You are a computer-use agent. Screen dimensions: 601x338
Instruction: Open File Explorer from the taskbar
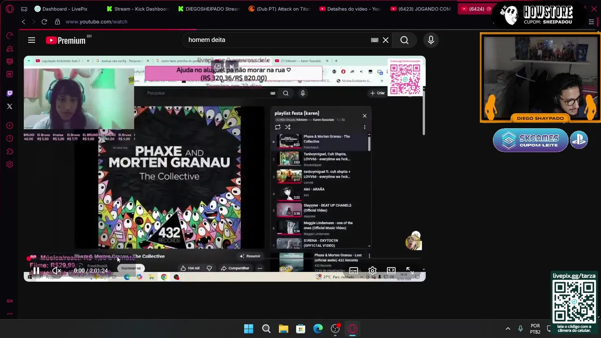click(283, 329)
